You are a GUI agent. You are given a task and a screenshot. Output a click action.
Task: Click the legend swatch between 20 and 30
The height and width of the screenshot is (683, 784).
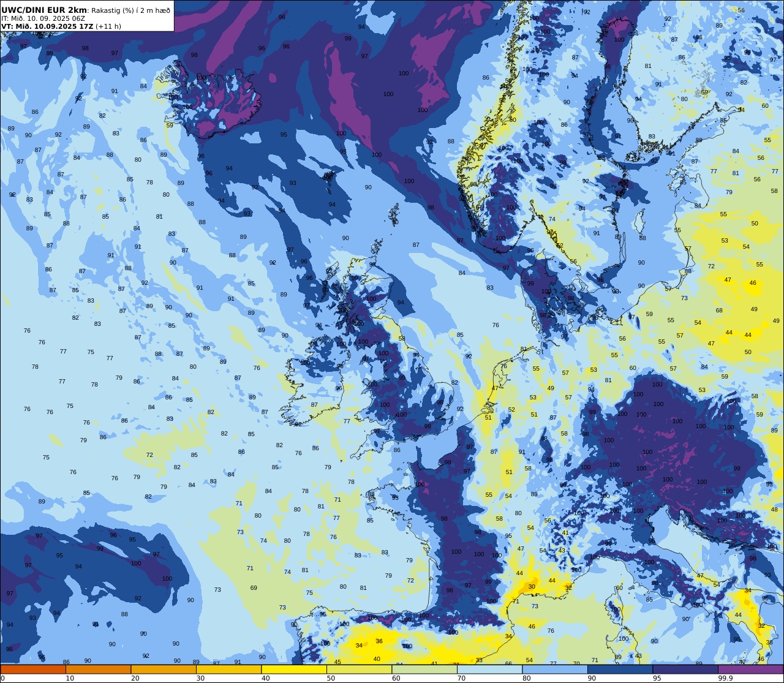click(164, 669)
